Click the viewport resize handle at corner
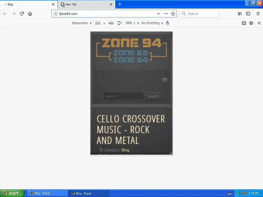The height and width of the screenshot is (197, 263). point(171,153)
